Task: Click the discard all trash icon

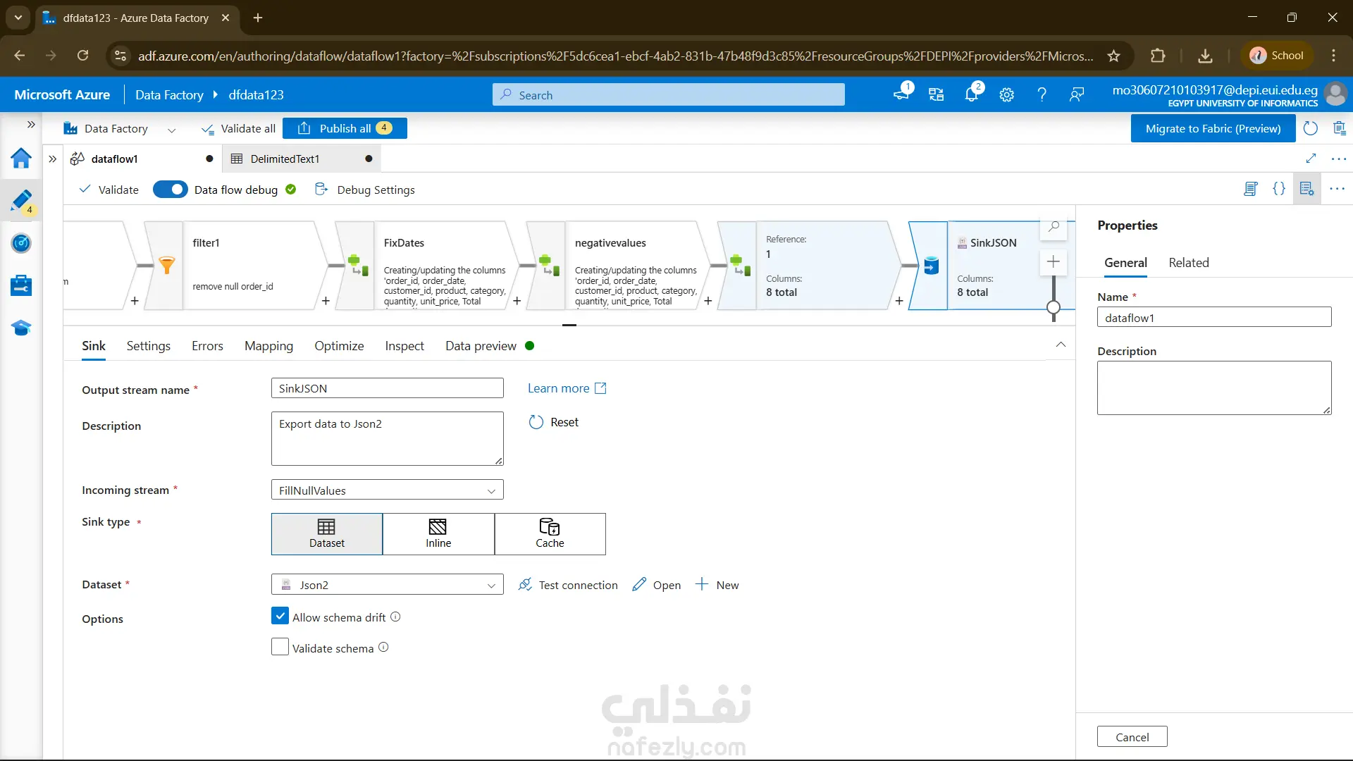Action: tap(1339, 128)
